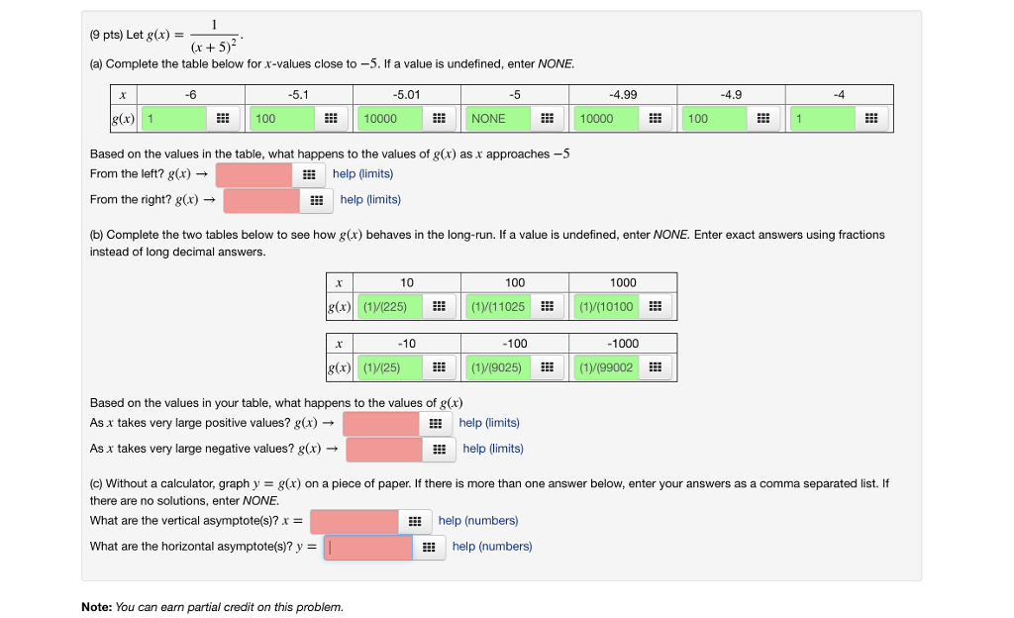The width and height of the screenshot is (1014, 618).
Task: Open equation editor icon for x = 100 cell
Action: 547,306
